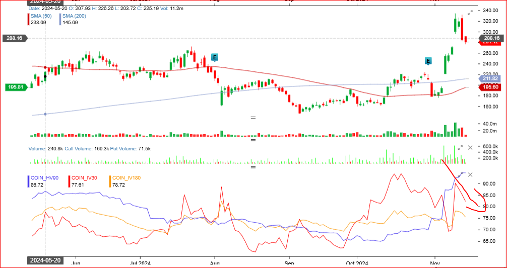Expand the options volume panel

coord(460,147)
